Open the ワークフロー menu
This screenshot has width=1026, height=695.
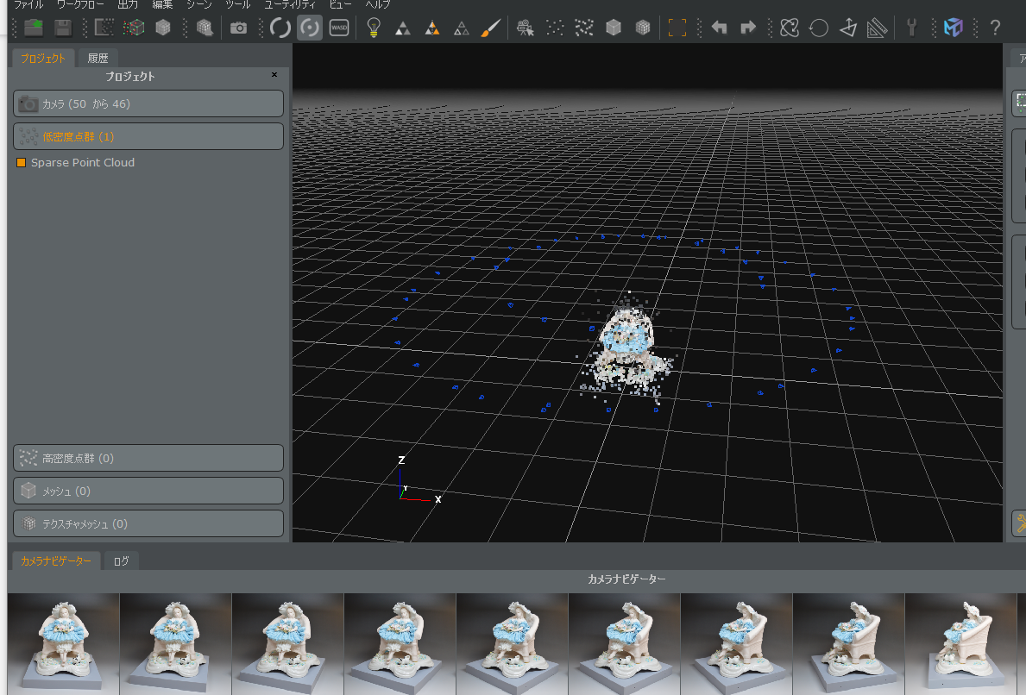[79, 4]
